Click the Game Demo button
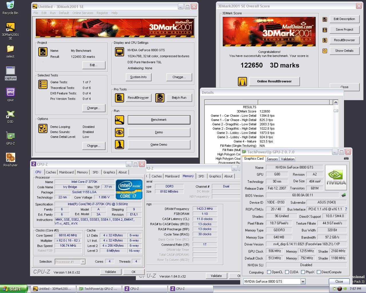The image size is (366, 293). tap(159, 144)
